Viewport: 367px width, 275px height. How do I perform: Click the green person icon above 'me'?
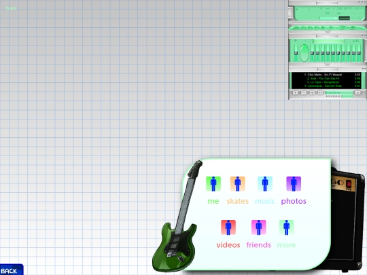click(x=213, y=184)
